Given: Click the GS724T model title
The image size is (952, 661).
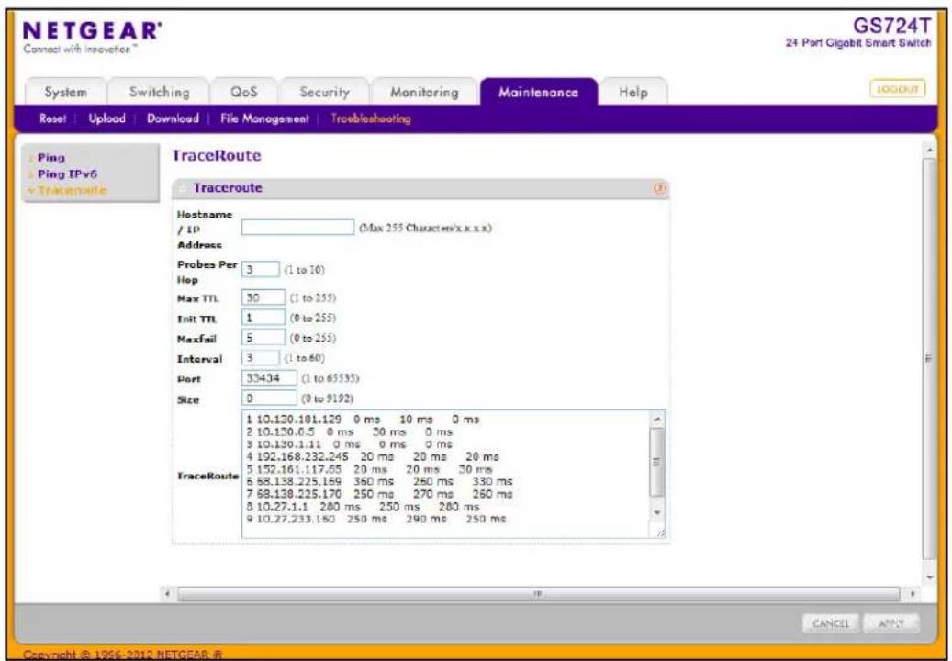Looking at the screenshot, I should pos(891,26).
